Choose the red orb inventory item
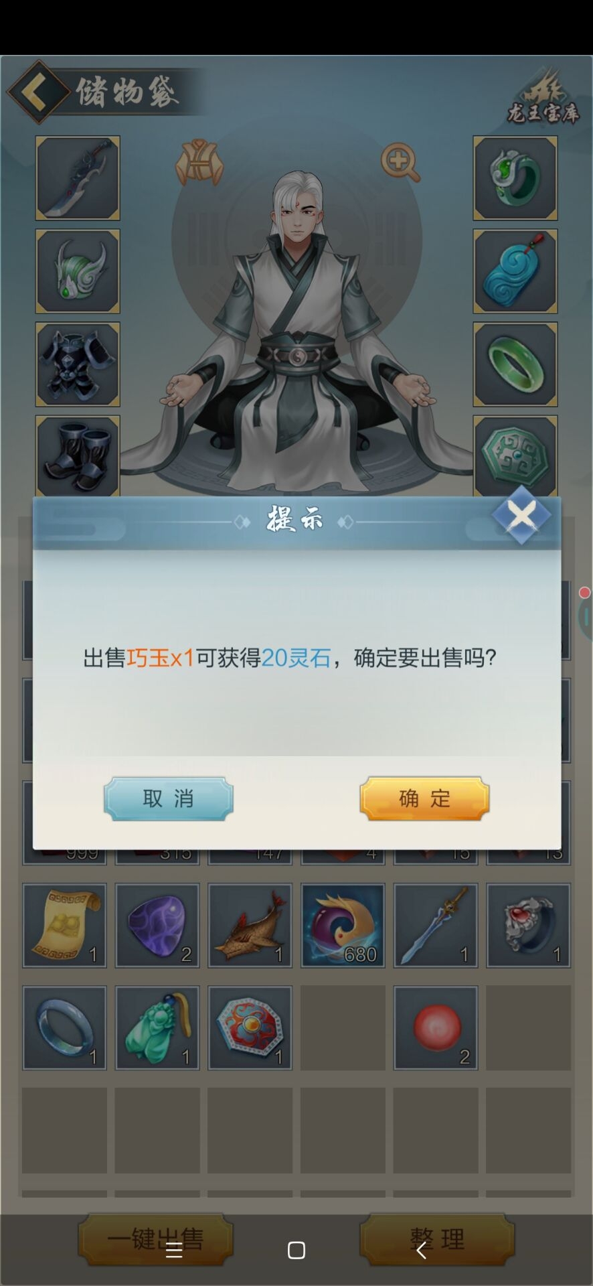Image resolution: width=593 pixels, height=1286 pixels. pyautogui.click(x=436, y=1027)
